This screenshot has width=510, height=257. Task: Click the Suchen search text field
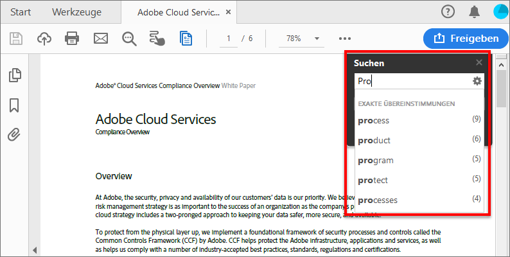click(x=411, y=81)
